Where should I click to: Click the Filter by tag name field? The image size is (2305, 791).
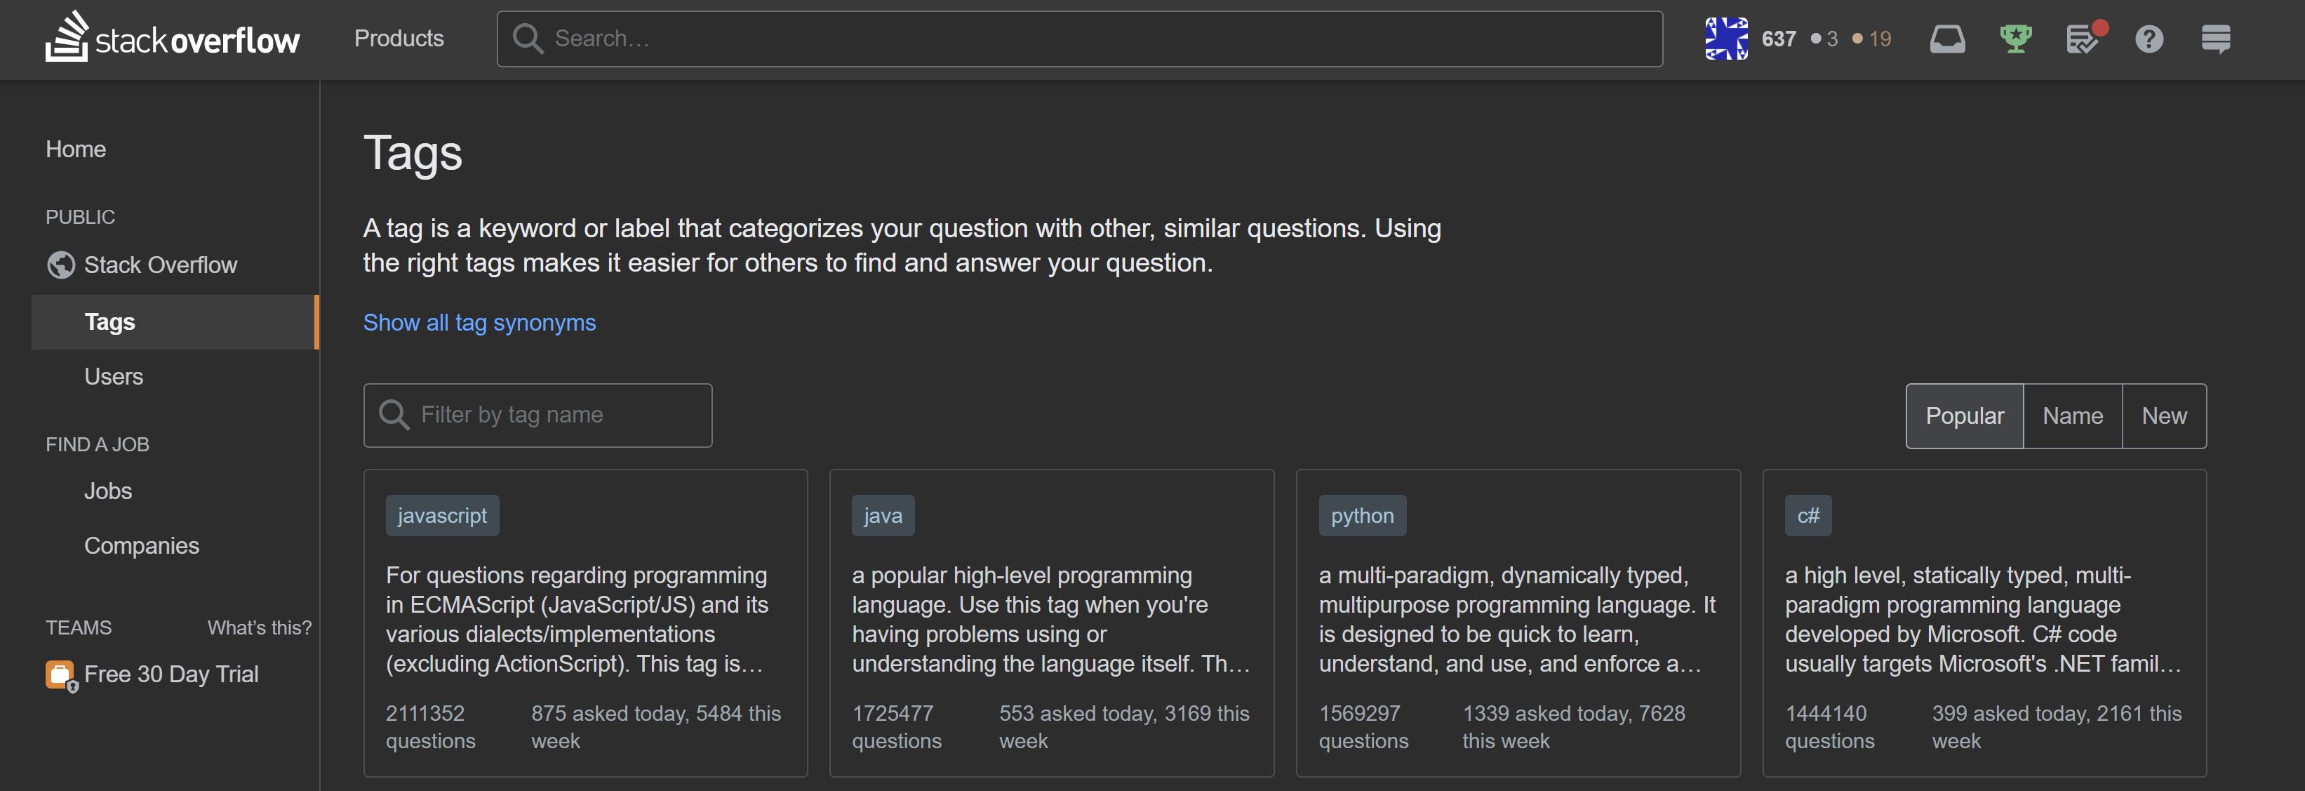[x=537, y=414]
